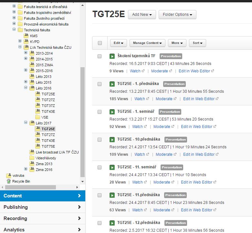Click green play icon for Školení tajemníků TF
This screenshot has height=233, width=252.
tap(112, 56)
